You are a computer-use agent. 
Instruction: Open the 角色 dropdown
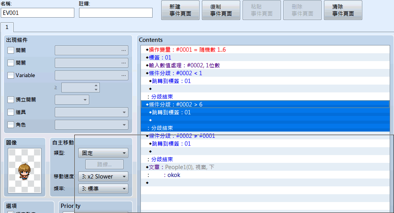point(92,125)
